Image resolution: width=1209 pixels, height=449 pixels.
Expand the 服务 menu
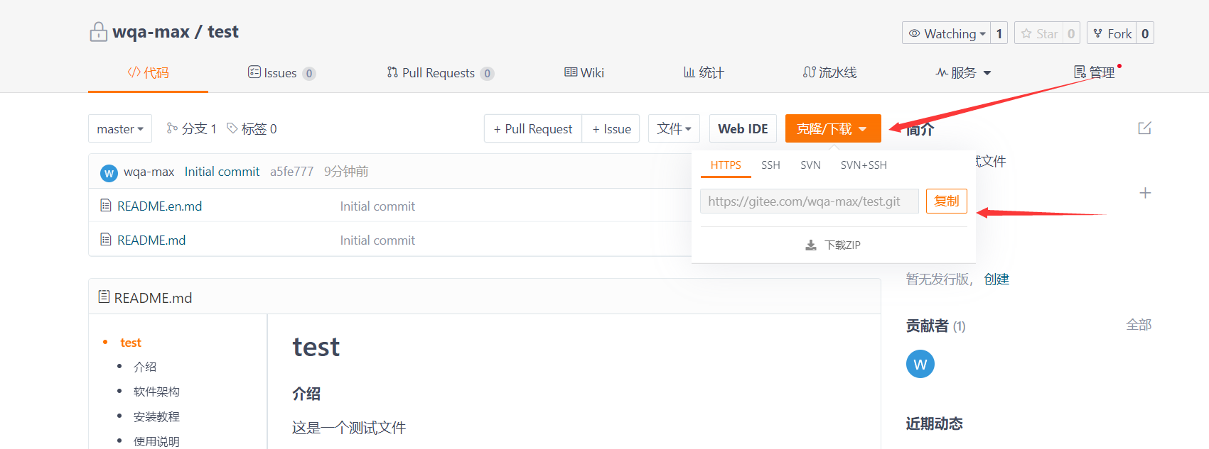pyautogui.click(x=963, y=73)
